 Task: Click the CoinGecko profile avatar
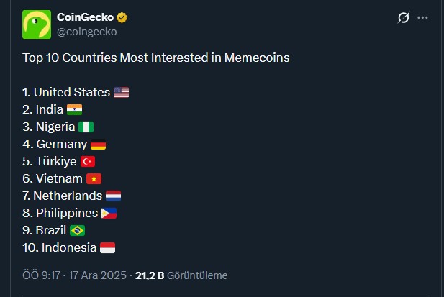pos(36,24)
